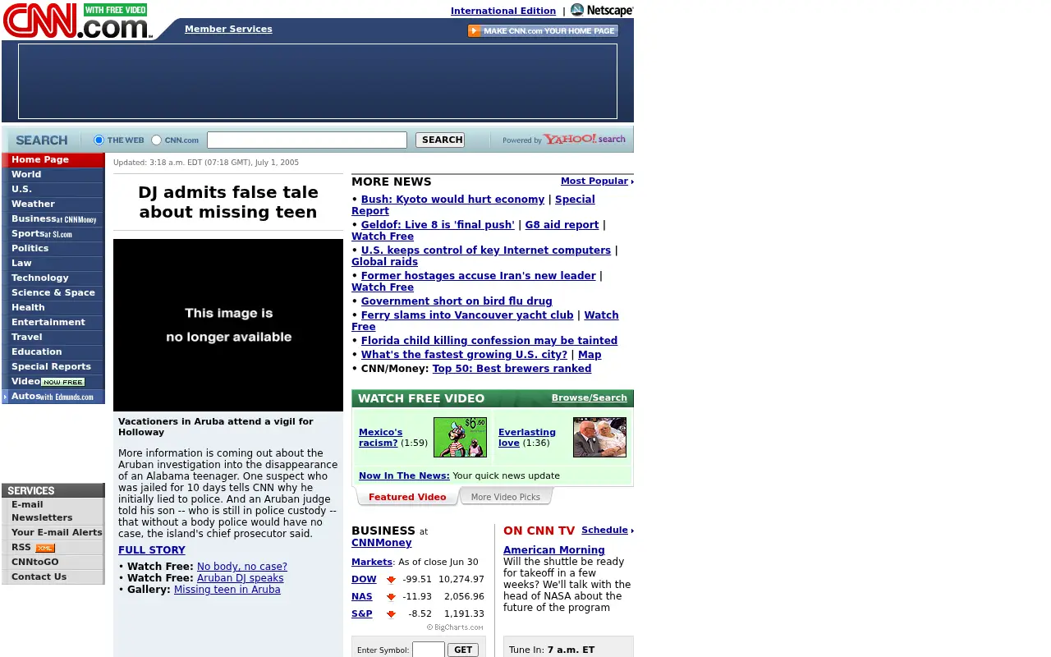Click the Video NOW FREE badge
The image size is (1051, 657).
tap(63, 382)
